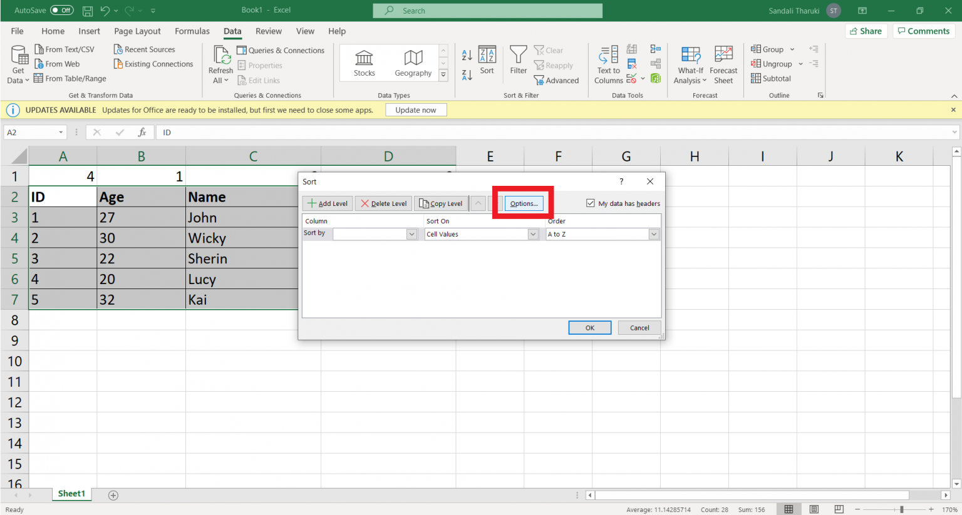Click the Remove Duplicates icon

click(x=632, y=64)
